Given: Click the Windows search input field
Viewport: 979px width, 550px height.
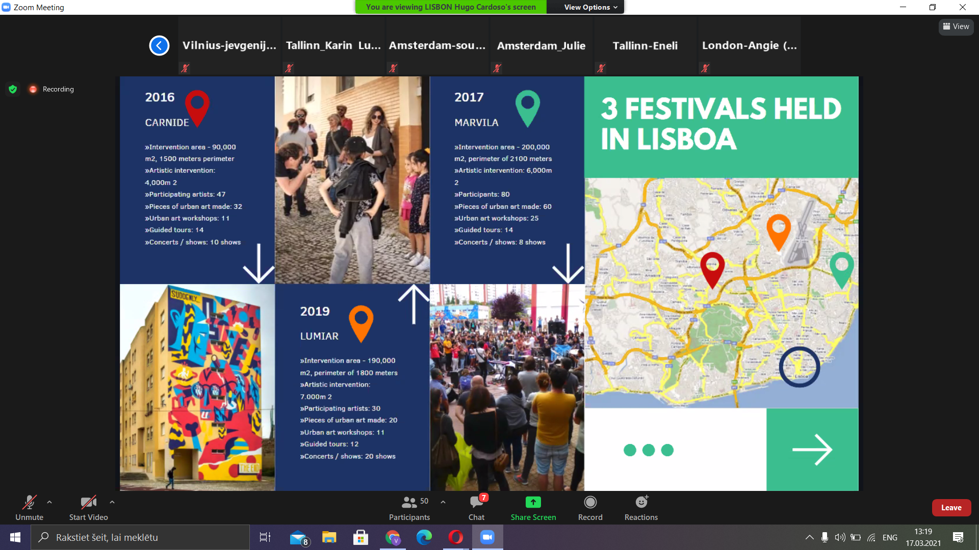Looking at the screenshot, I should [x=148, y=537].
